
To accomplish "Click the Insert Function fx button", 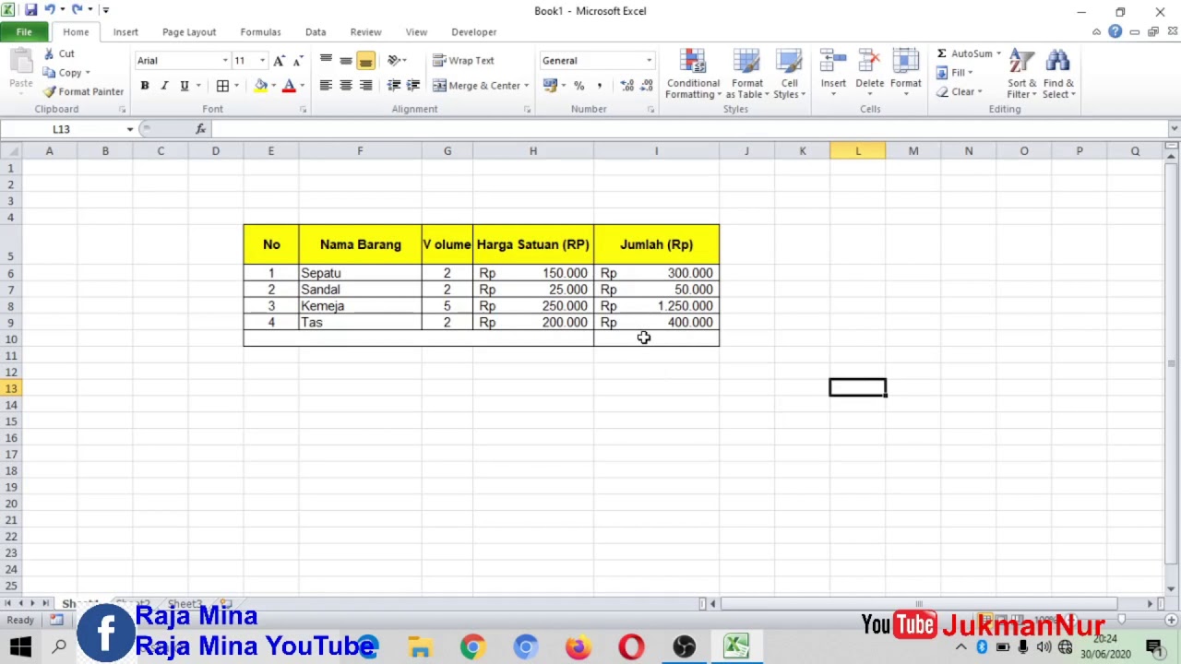I will [x=200, y=129].
